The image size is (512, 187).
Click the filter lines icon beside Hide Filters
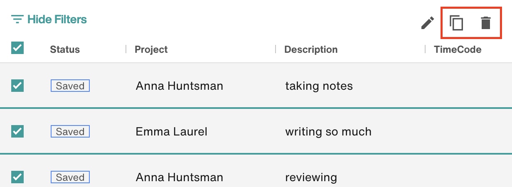(17, 19)
